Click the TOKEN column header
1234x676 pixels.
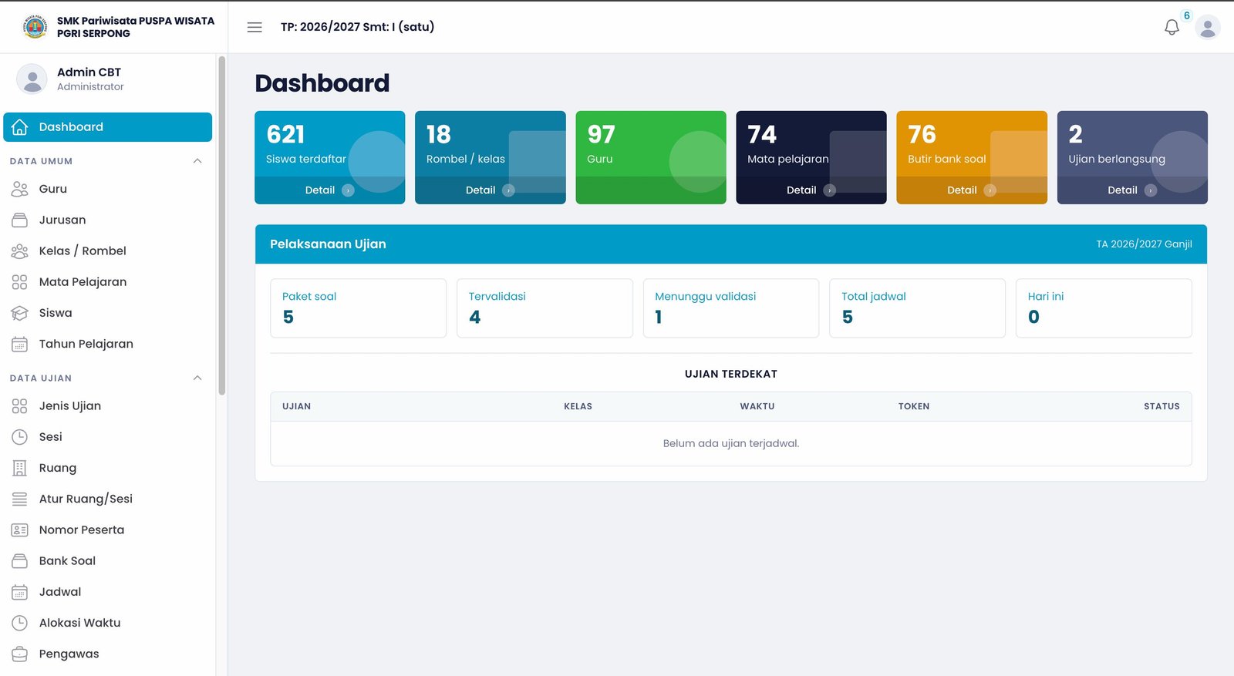click(x=914, y=406)
